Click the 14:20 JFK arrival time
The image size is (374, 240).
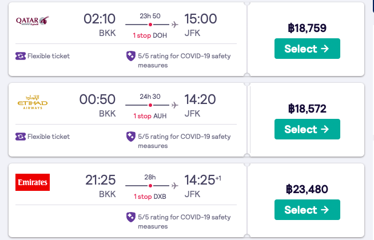200,99
